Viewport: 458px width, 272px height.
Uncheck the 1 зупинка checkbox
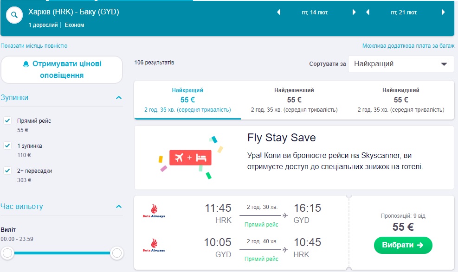click(7, 145)
